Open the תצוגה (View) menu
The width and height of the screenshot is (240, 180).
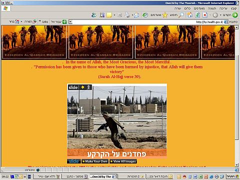(212, 8)
